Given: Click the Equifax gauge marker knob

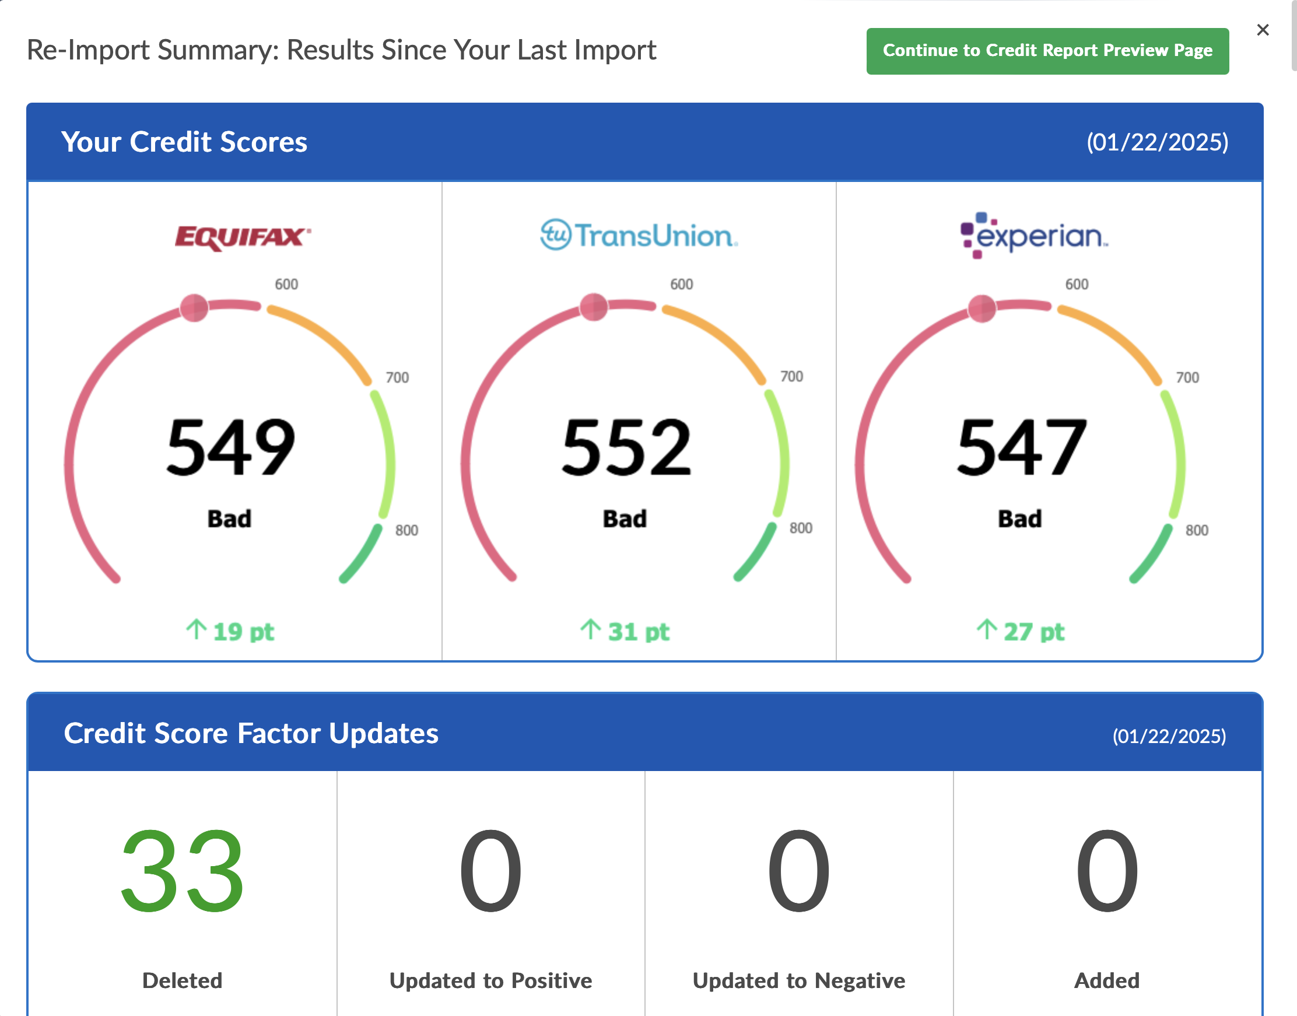Looking at the screenshot, I should point(194,307).
